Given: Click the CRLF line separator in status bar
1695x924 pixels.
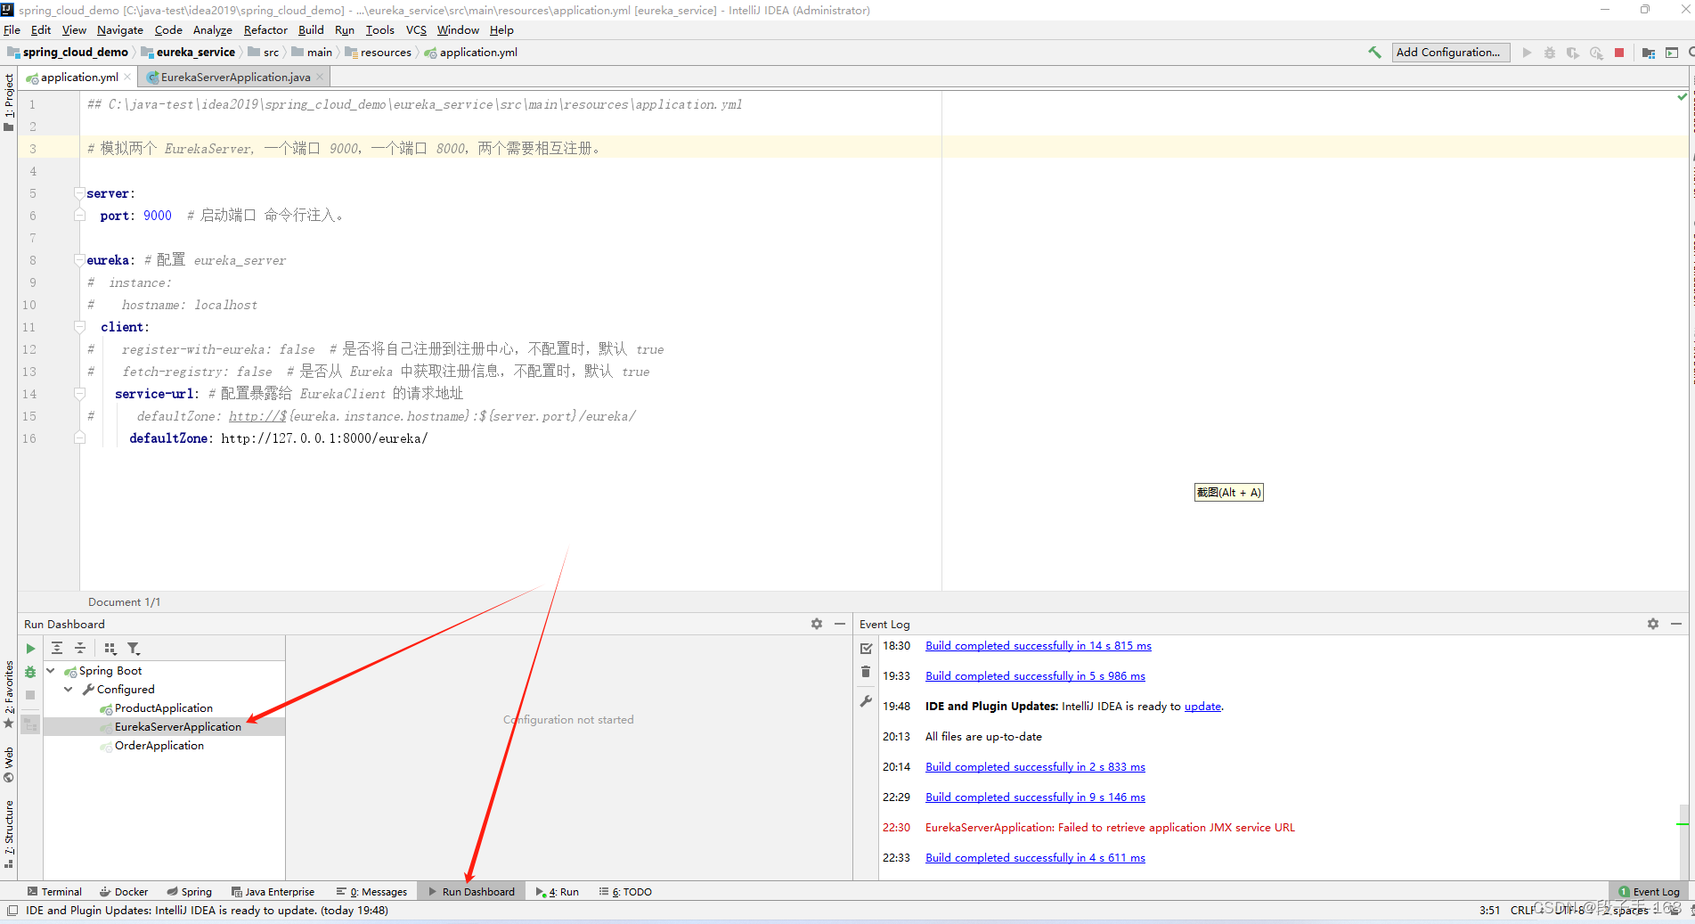Looking at the screenshot, I should pos(1523,911).
